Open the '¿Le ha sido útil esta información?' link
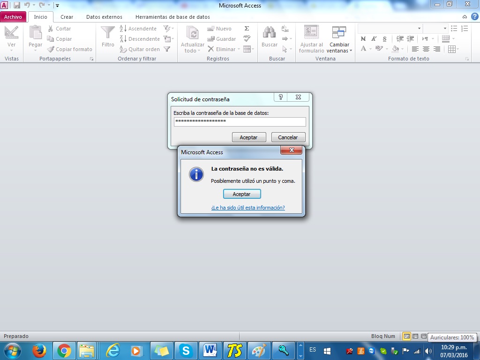480x360 pixels. 248,208
